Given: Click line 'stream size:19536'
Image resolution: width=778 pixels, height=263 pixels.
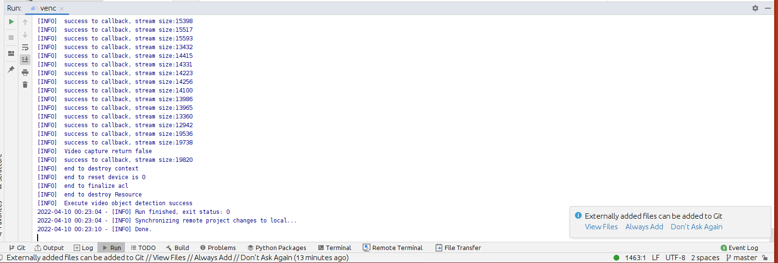Looking at the screenshot, I should [115, 134].
